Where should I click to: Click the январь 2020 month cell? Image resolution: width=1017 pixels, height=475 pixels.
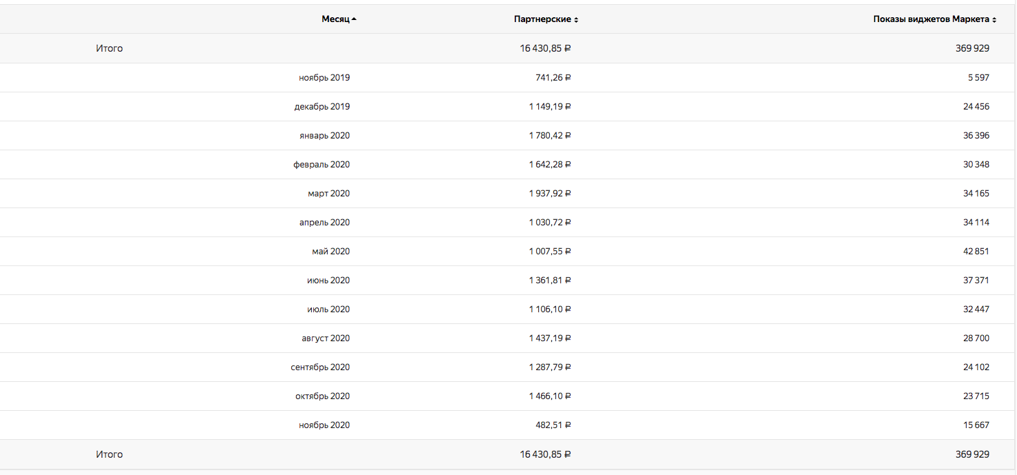[x=324, y=136]
